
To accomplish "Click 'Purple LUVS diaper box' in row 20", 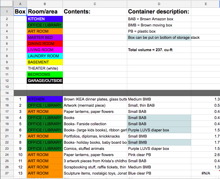I will 159,130.
